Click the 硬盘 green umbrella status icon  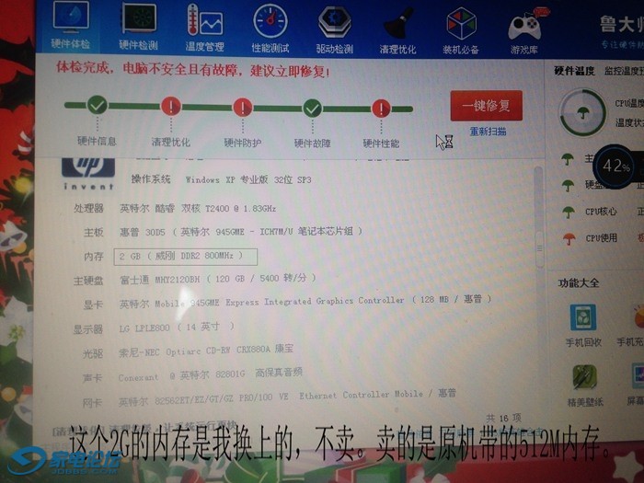(568, 186)
